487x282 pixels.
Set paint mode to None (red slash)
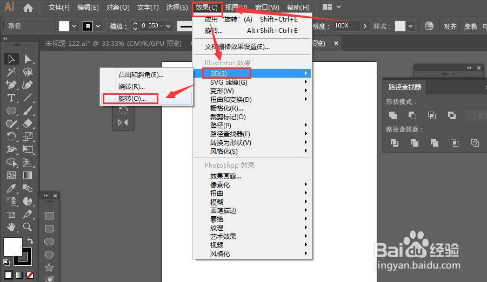coord(30,275)
